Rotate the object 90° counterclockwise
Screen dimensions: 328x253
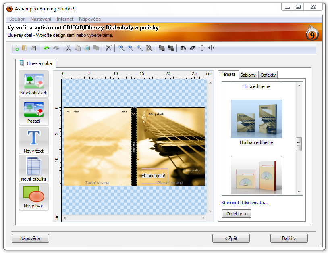point(183,48)
